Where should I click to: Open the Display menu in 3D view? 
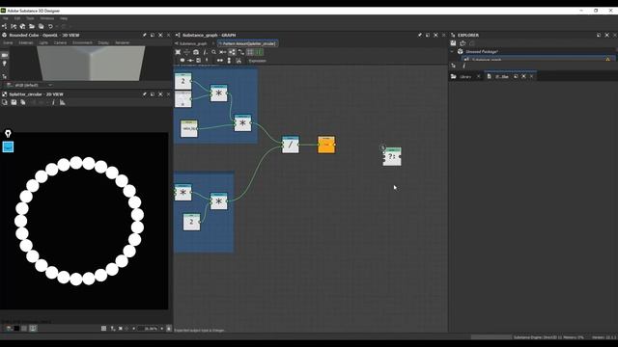103,42
